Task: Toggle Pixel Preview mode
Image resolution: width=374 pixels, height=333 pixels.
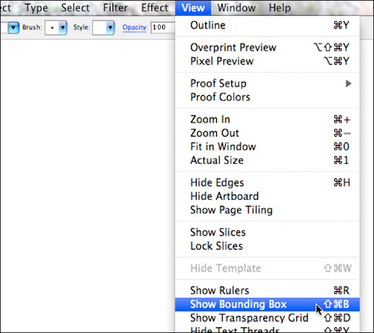Action: point(267,61)
